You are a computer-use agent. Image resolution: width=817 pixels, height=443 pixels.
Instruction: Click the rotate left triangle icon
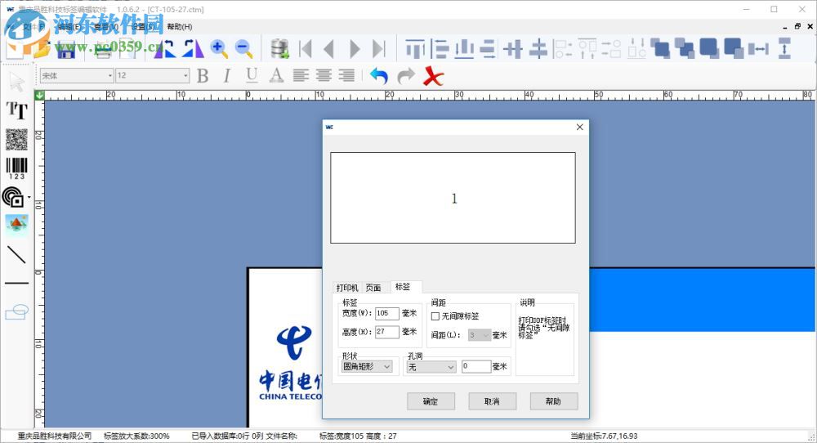(165, 48)
